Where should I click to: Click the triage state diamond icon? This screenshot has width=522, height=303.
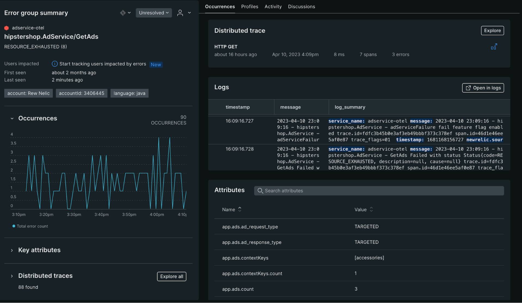pos(123,13)
